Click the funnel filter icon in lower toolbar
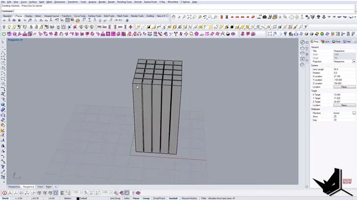 (x=285, y=34)
